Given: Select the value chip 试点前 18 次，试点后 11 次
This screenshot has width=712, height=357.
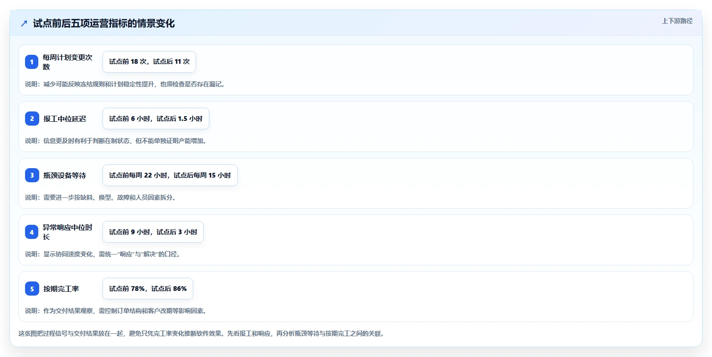Looking at the screenshot, I should [149, 62].
